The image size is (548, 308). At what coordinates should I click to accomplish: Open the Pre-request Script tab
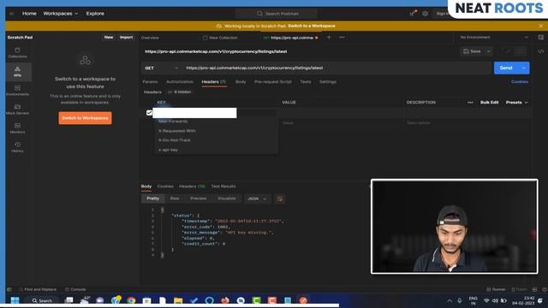point(273,82)
